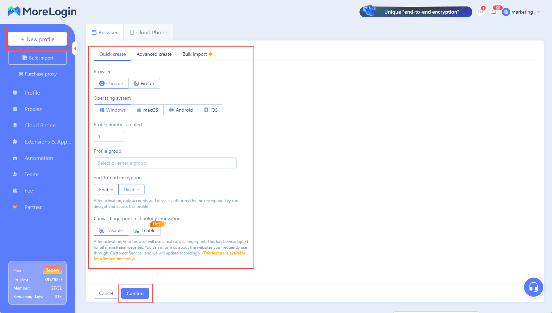Viewport: 552px width, 313px height.
Task: Select Teams in the sidebar
Action: (x=31, y=174)
